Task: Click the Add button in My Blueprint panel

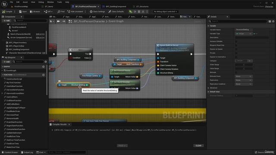Action: tap(7, 62)
